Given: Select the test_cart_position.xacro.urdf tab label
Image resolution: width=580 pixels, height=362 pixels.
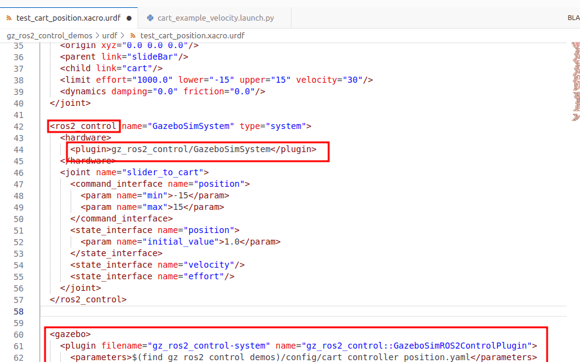Looking at the screenshot, I should (68, 18).
